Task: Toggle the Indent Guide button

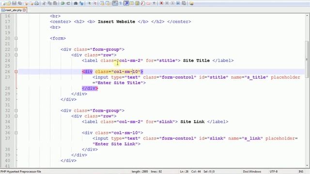Action: (x=126, y=3)
